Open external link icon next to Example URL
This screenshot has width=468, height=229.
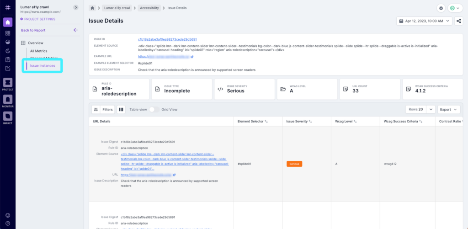[192, 57]
